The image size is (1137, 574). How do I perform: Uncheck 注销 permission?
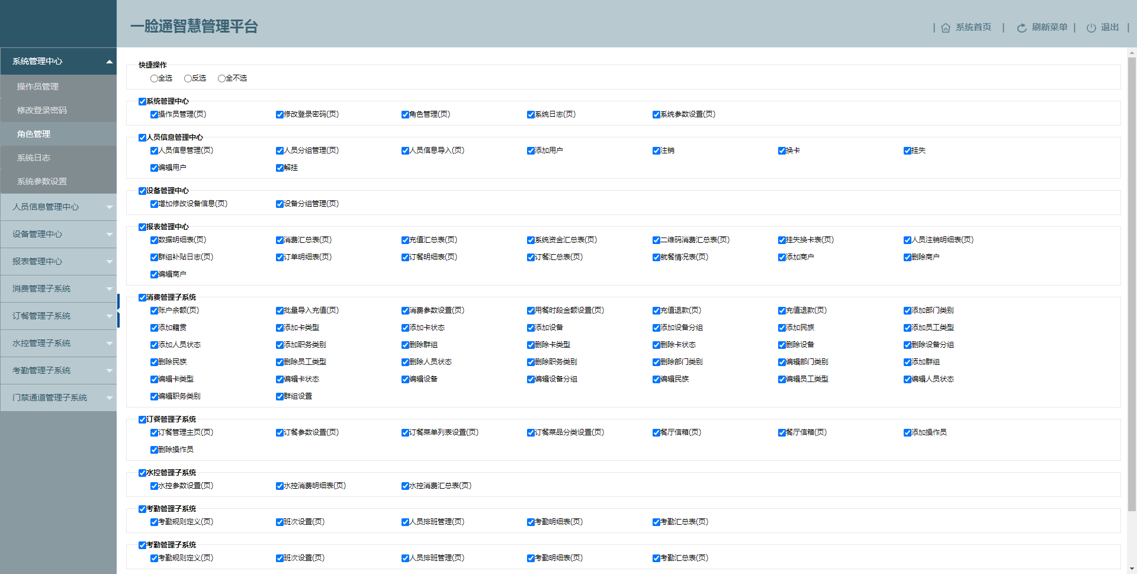[656, 150]
